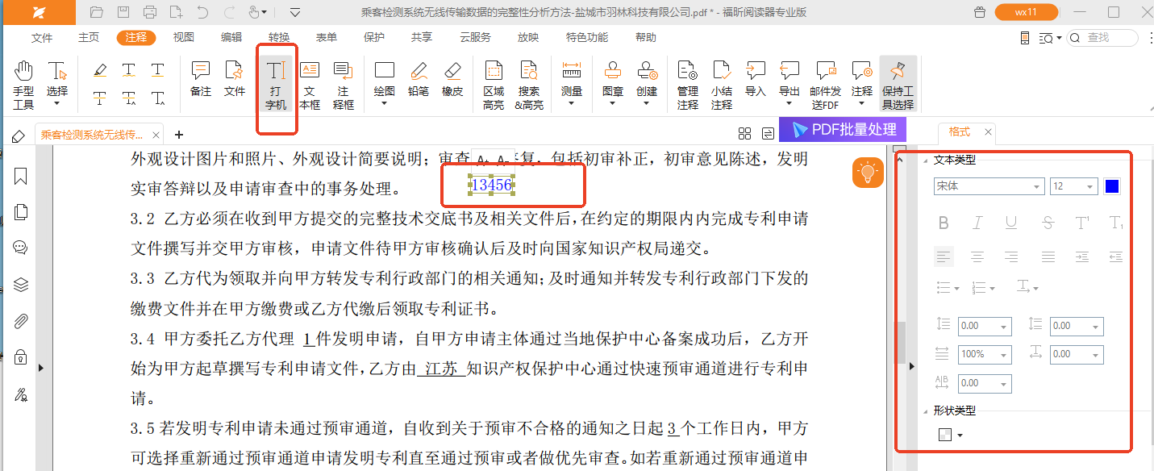Select the Eraser (橡皮) tool
The height and width of the screenshot is (471, 1154).
[x=452, y=79]
